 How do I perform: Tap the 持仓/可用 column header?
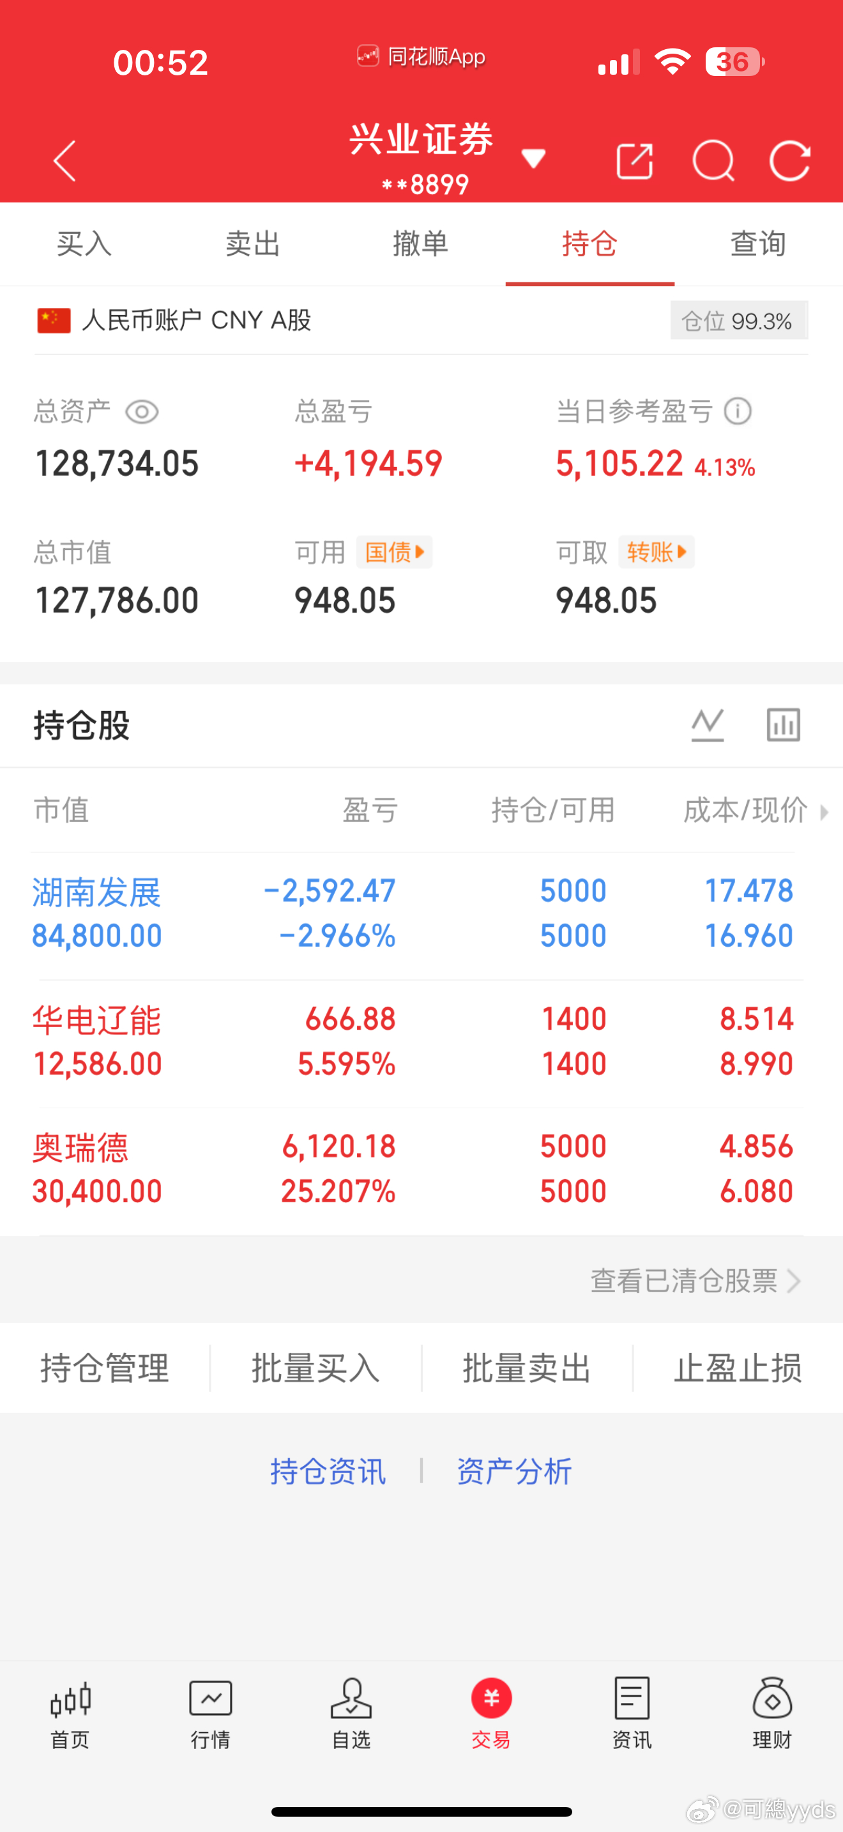point(553,810)
